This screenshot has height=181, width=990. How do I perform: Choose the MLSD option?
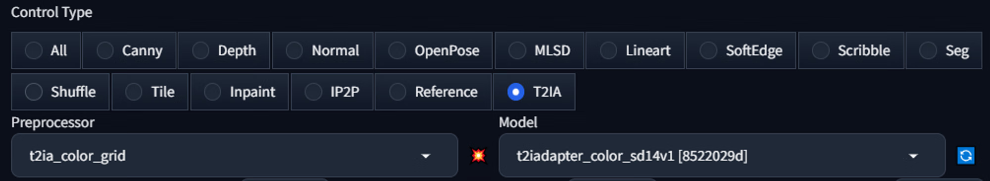540,50
